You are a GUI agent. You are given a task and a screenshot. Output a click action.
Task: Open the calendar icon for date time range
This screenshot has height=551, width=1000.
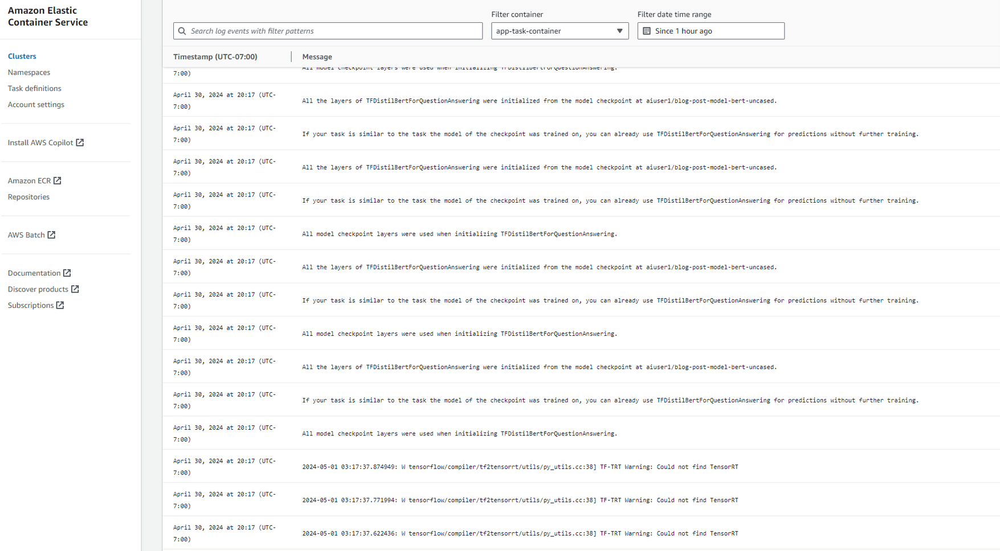(x=647, y=31)
